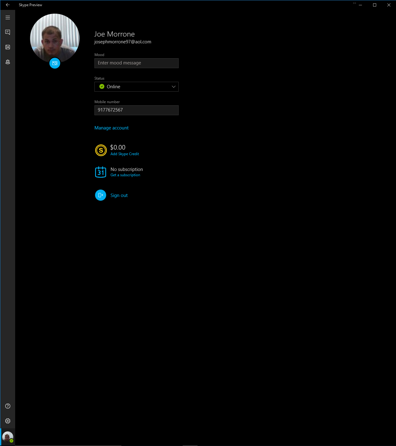Viewport: 396px width, 446px height.
Task: Click the Enter mood message field
Action: click(137, 63)
